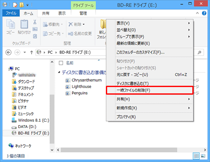This screenshot has width=210, height=162.
Task: Switch to the ホーム tab
Action: (x=29, y=13)
